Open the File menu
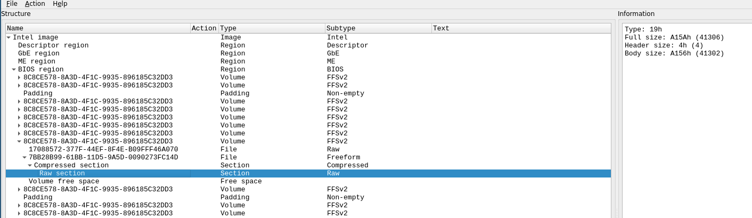The image size is (752, 218). point(12,4)
